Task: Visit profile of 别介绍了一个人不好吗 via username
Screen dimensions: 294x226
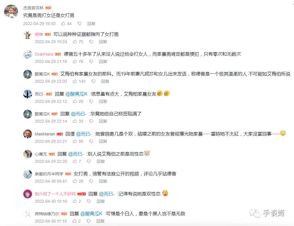Action: click(55, 194)
